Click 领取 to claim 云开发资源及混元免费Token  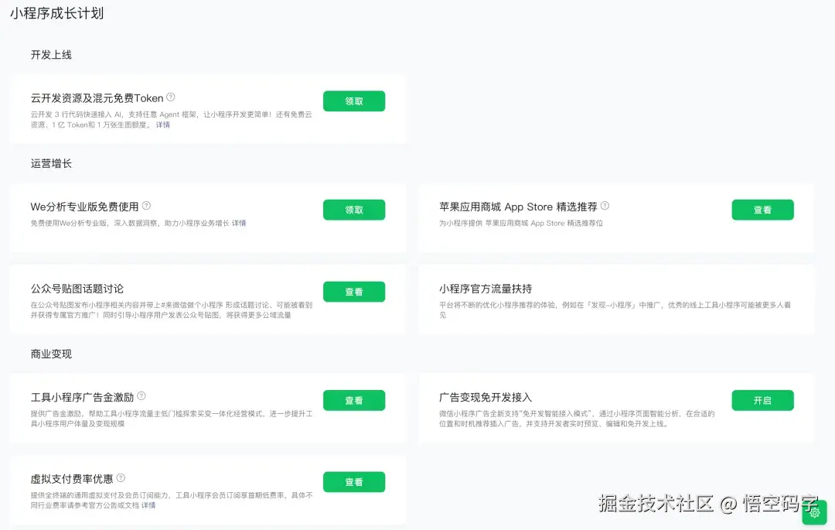tap(353, 101)
